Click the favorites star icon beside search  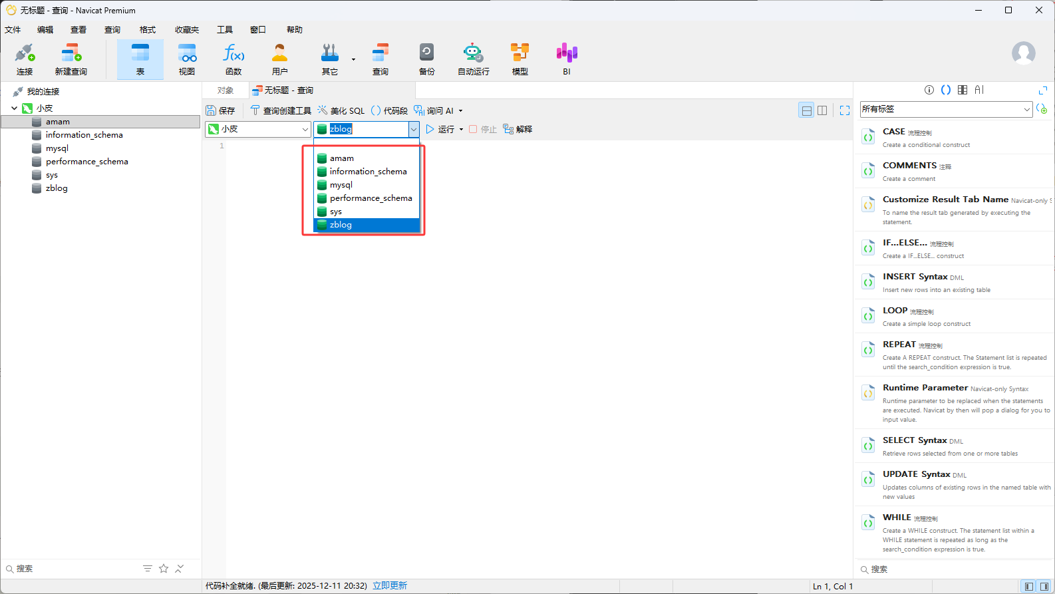164,569
